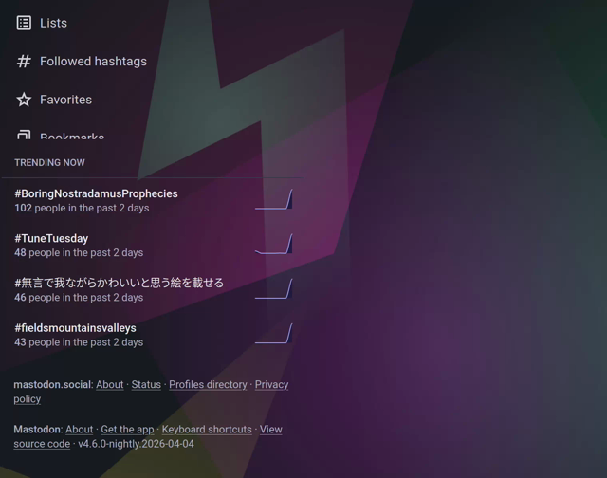Click '43 people in the past 2 days'
Screen dimensions: 607x478
pos(79,342)
